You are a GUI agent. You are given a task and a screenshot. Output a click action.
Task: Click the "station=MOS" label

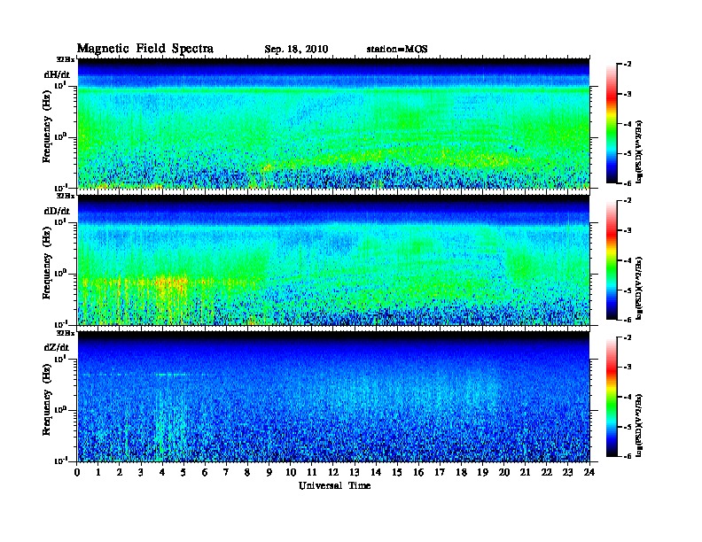click(397, 50)
